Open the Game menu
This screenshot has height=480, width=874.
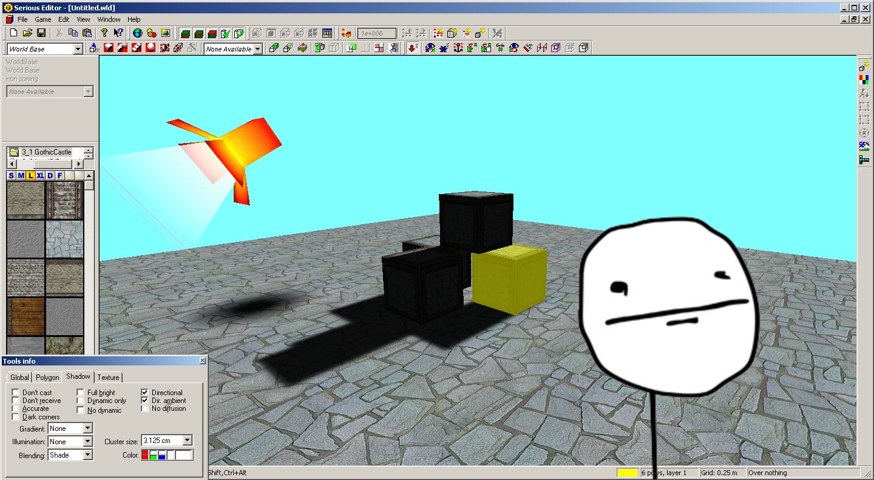43,19
